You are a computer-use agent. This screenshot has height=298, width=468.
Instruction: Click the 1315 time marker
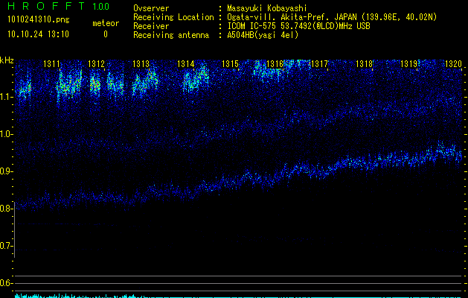tap(231, 65)
